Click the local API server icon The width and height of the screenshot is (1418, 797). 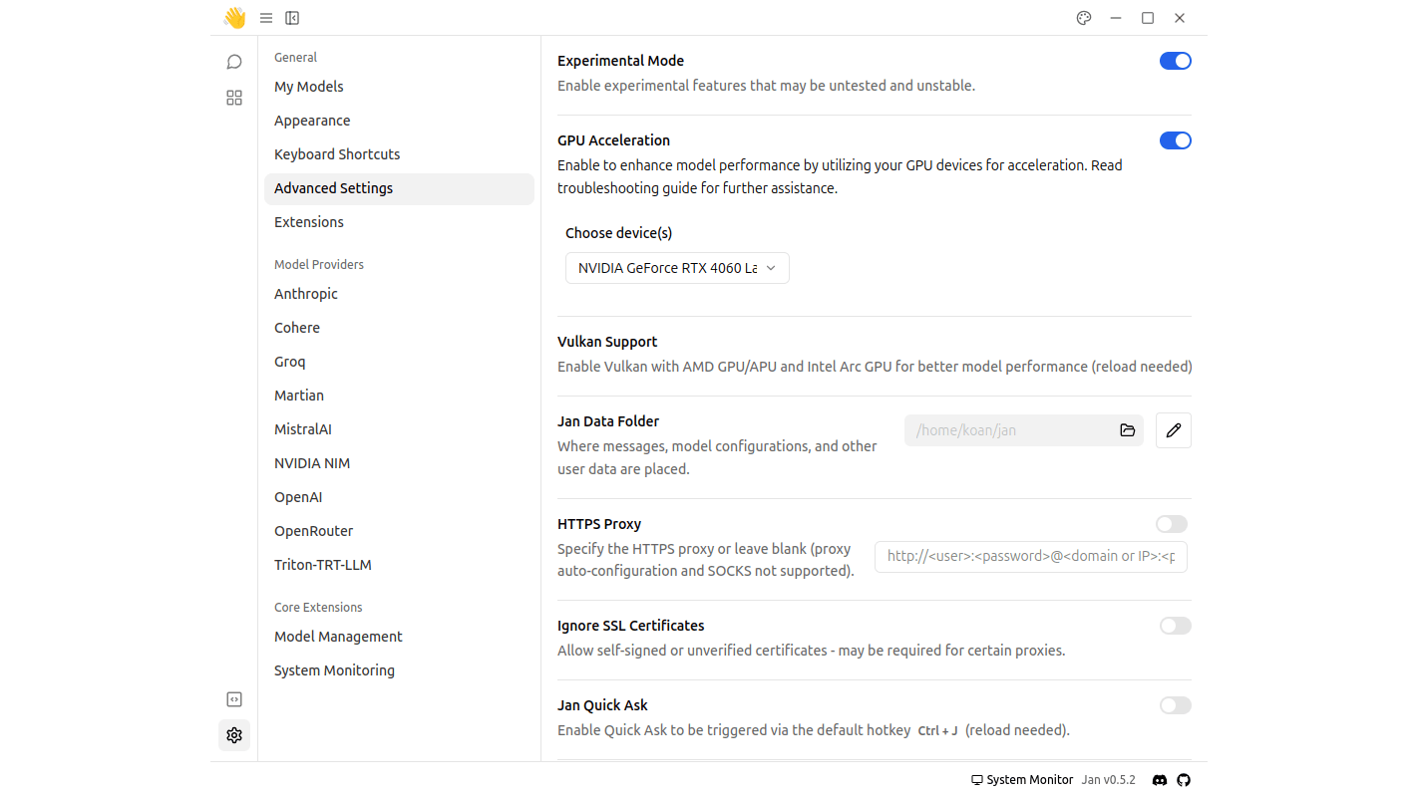(x=234, y=699)
